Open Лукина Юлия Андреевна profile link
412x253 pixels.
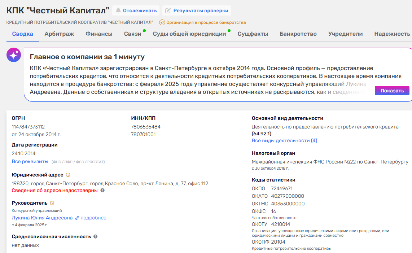[x=42, y=218]
